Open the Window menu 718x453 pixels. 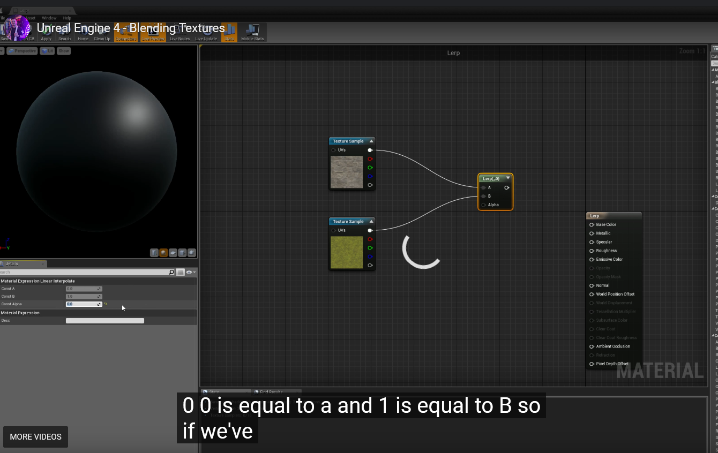pyautogui.click(x=49, y=18)
